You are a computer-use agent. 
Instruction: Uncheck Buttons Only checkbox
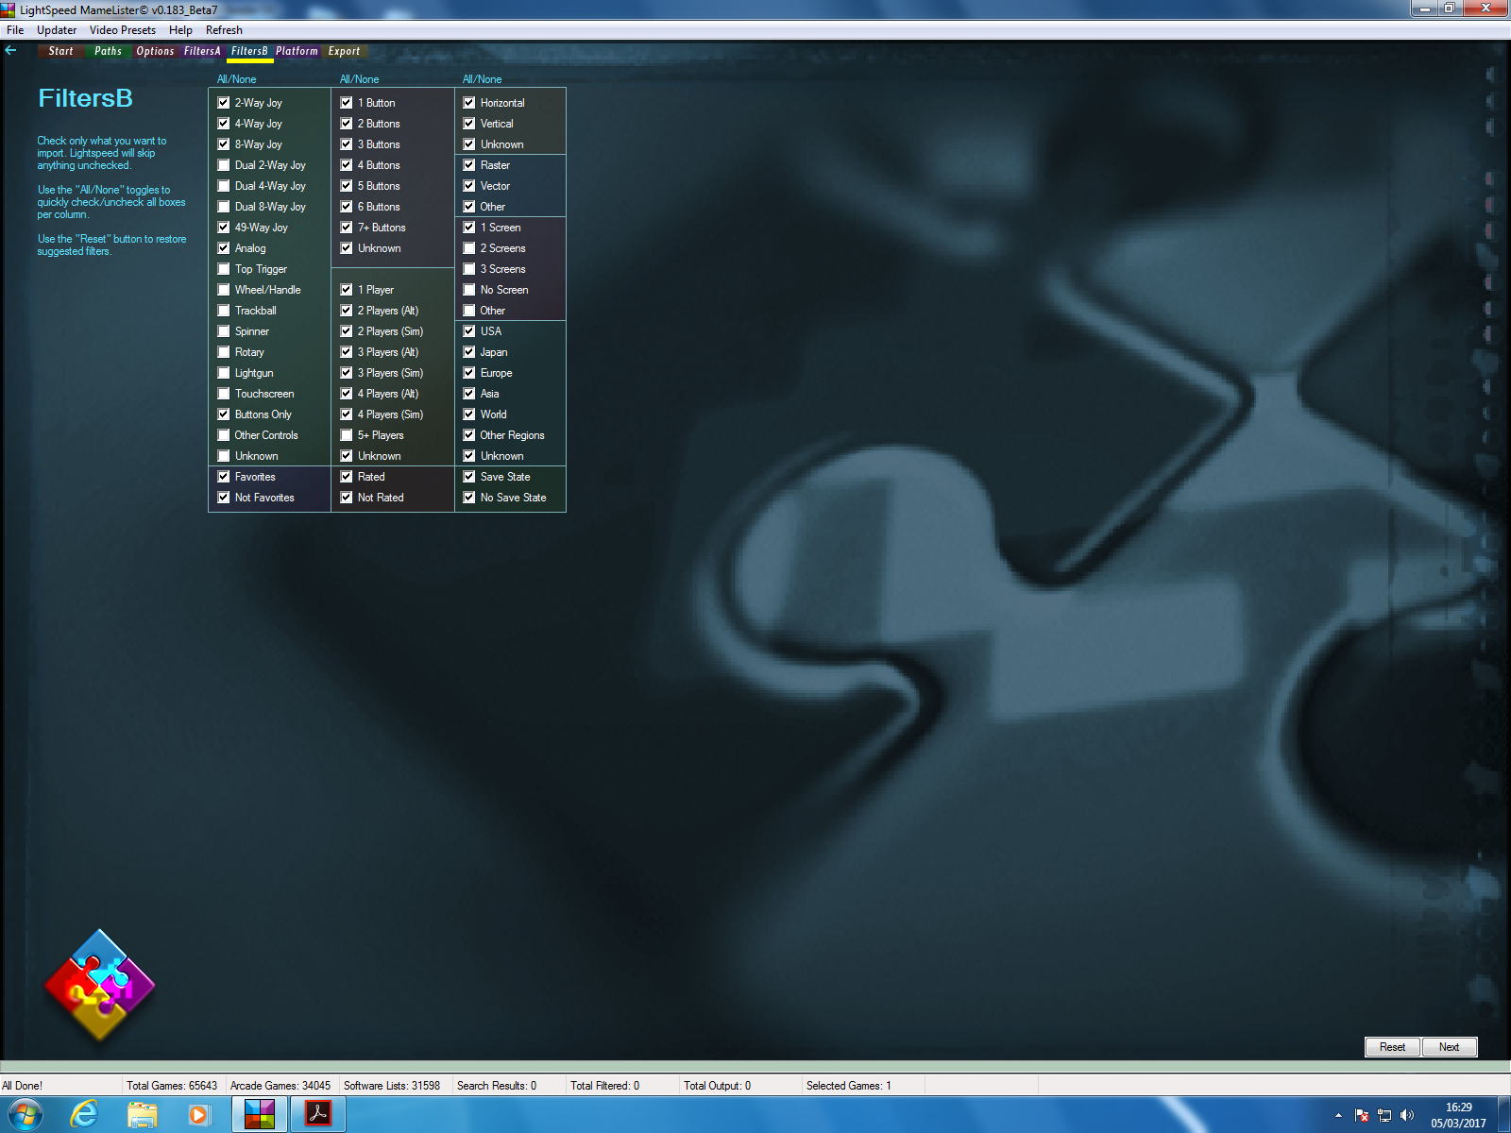tap(224, 414)
